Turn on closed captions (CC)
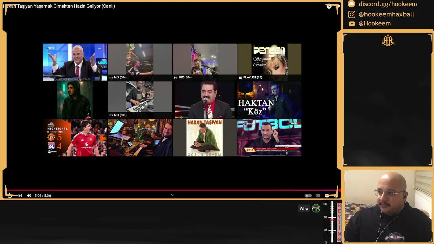Image resolution: width=434 pixels, height=244 pixels. click(318, 196)
